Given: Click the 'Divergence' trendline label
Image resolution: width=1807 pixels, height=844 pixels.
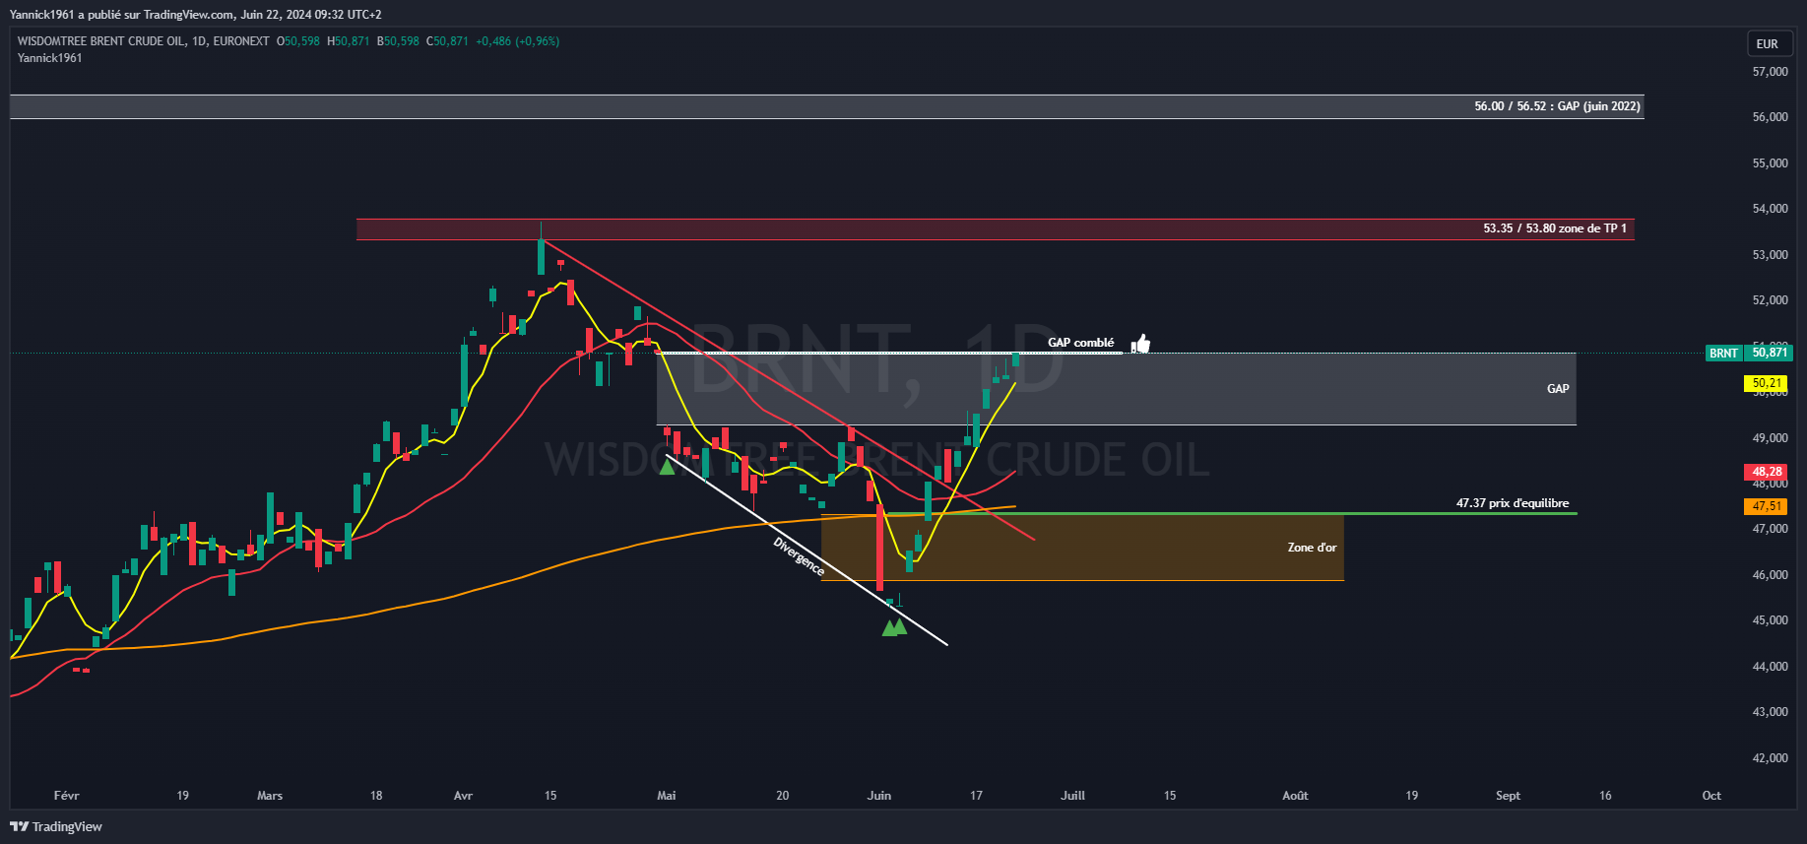Looking at the screenshot, I should pos(800,557).
